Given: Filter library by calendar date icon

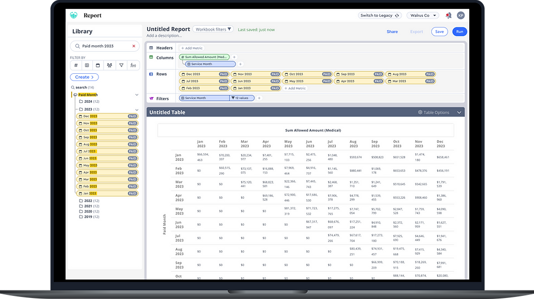Looking at the screenshot, I should 98,65.
